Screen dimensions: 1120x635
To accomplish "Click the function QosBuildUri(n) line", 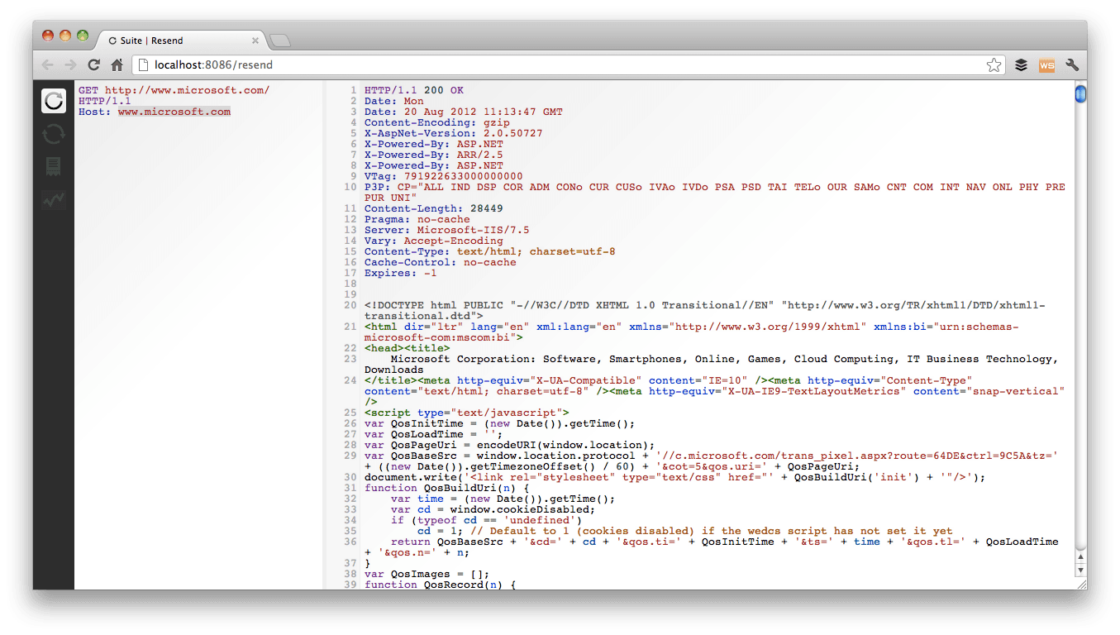I will tap(447, 488).
